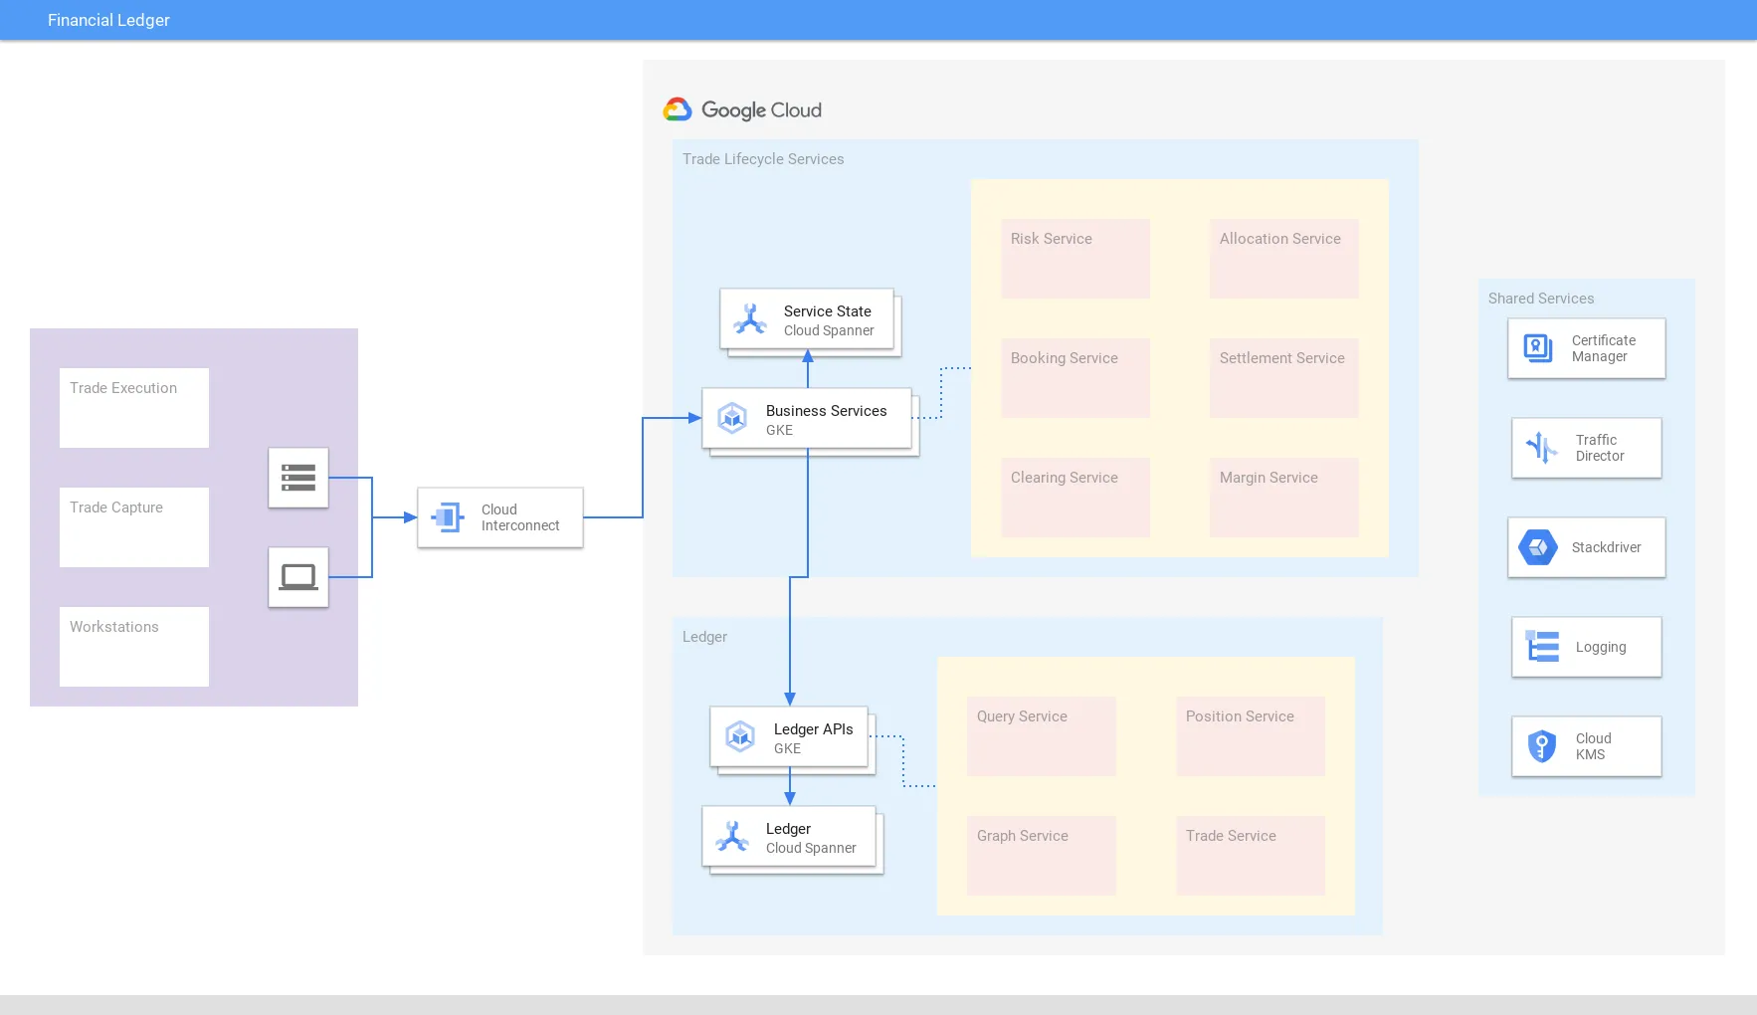Select the laptop workstation icon
Screen dimensions: 1757x1015
[x=298, y=577]
